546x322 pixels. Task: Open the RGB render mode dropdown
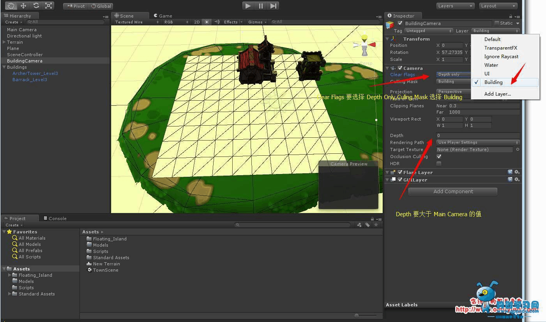tap(176, 22)
